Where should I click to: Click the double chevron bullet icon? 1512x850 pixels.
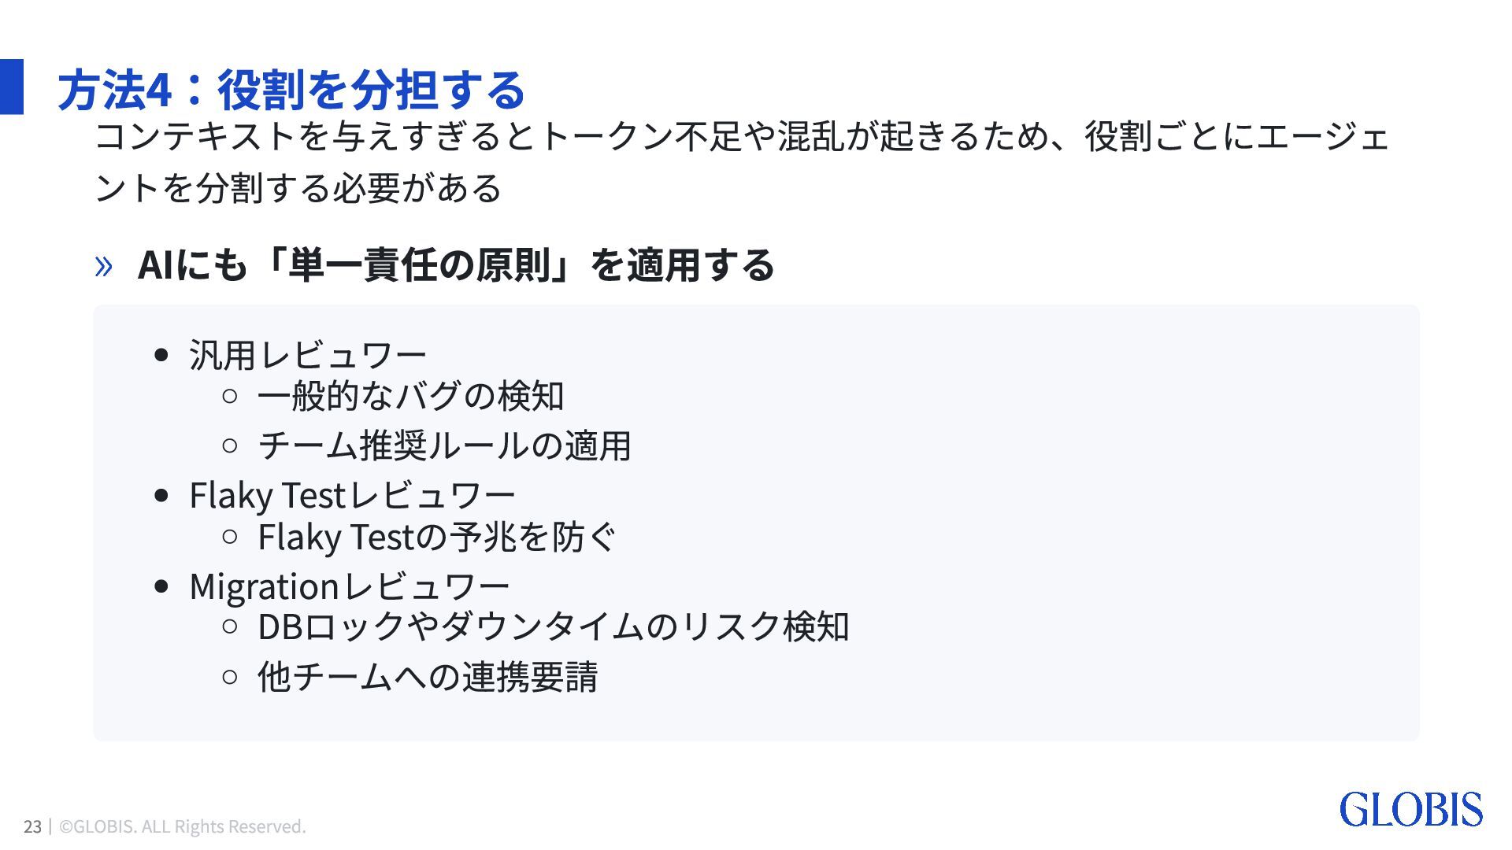click(103, 267)
